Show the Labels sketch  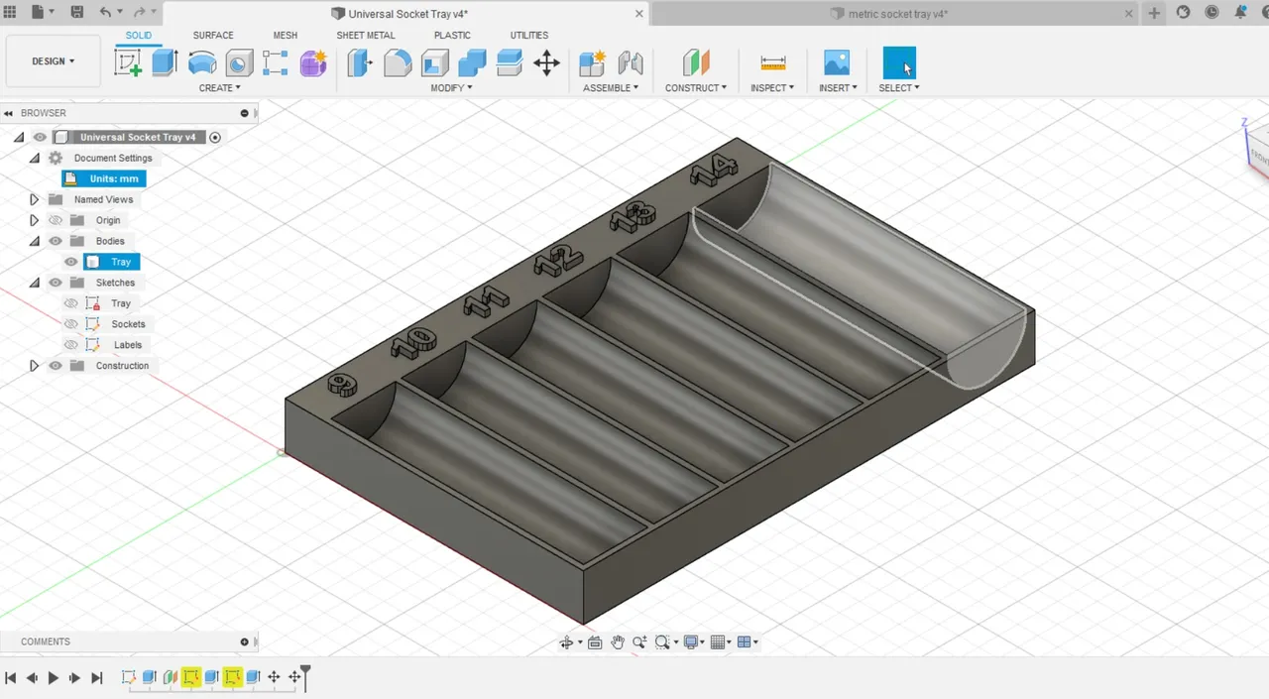point(71,345)
